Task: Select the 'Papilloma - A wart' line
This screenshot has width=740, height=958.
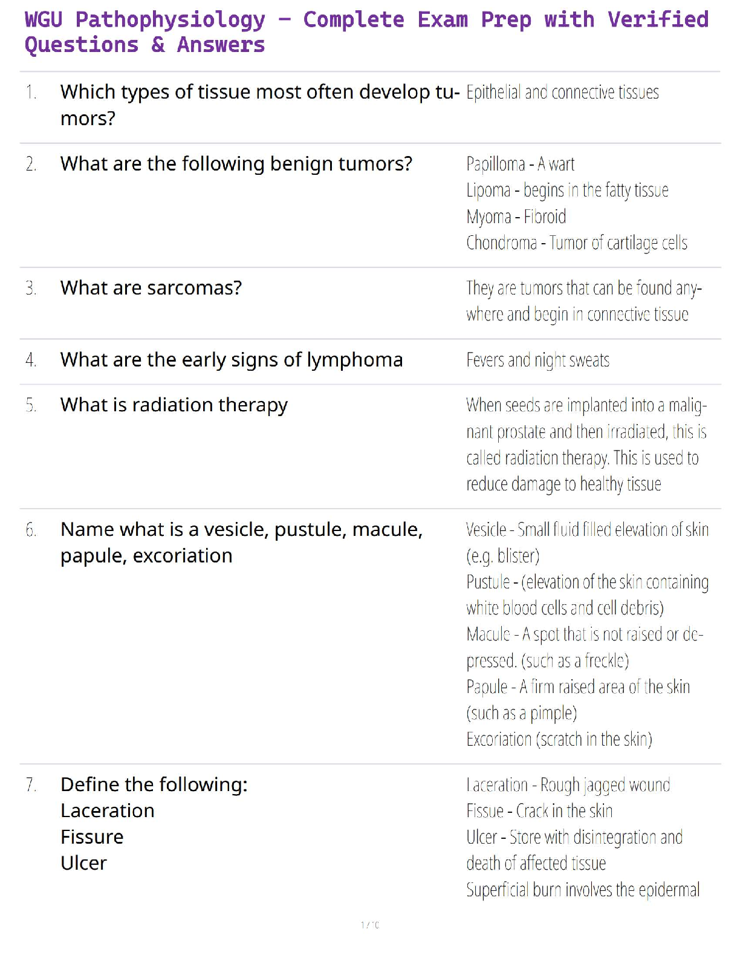Action: [520, 164]
